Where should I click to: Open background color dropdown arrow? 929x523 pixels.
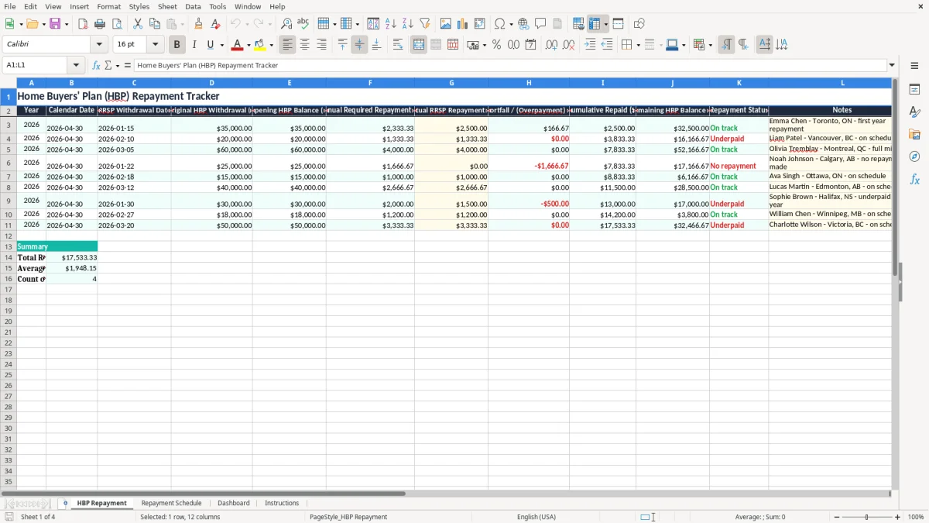click(x=271, y=45)
